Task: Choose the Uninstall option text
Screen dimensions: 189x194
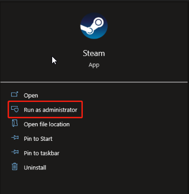Action: pos(35,167)
